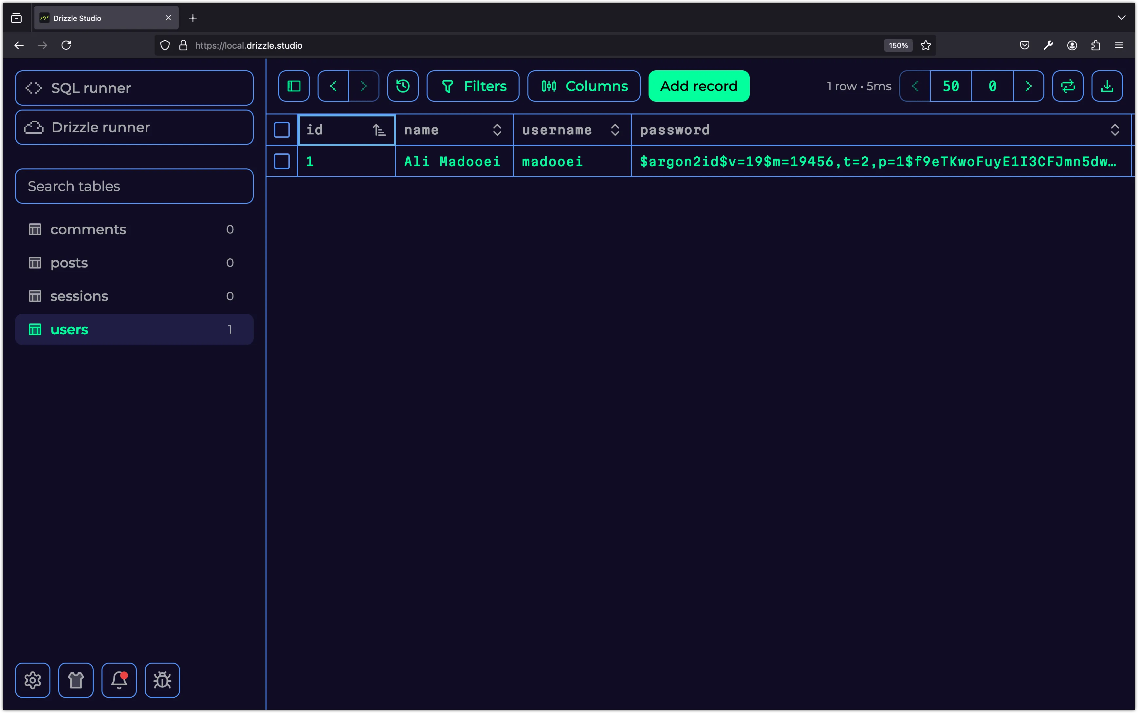Viewport: 1138px width, 713px height.
Task: Reload the page
Action: tap(66, 45)
